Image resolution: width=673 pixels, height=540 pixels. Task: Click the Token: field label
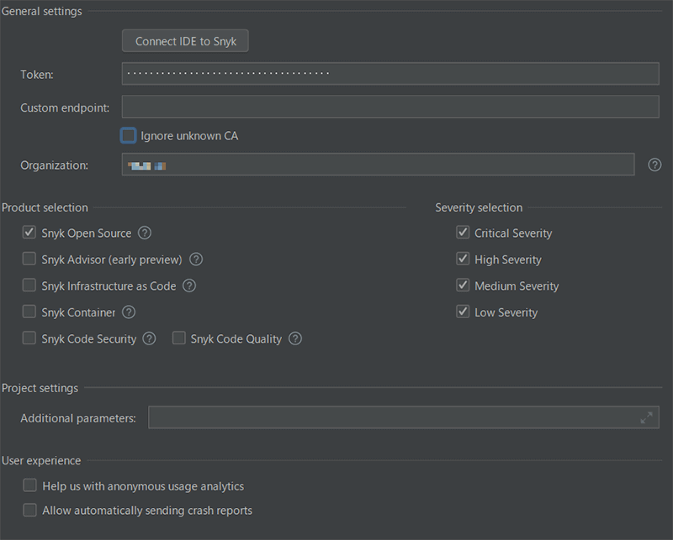[37, 75]
